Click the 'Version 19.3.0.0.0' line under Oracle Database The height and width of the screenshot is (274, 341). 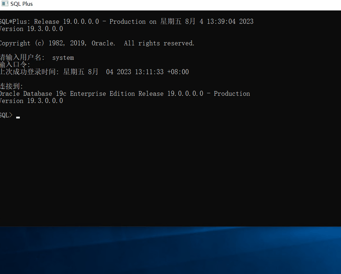pos(32,101)
